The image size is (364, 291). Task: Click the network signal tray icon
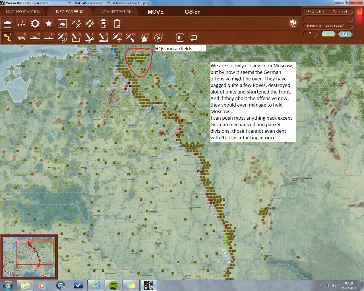(327, 286)
